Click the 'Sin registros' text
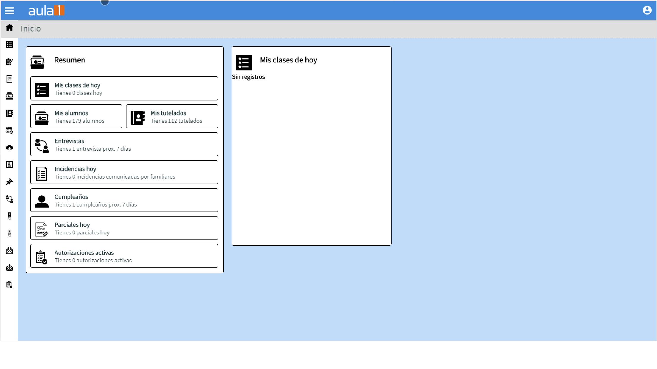The width and height of the screenshot is (657, 369). point(248,77)
